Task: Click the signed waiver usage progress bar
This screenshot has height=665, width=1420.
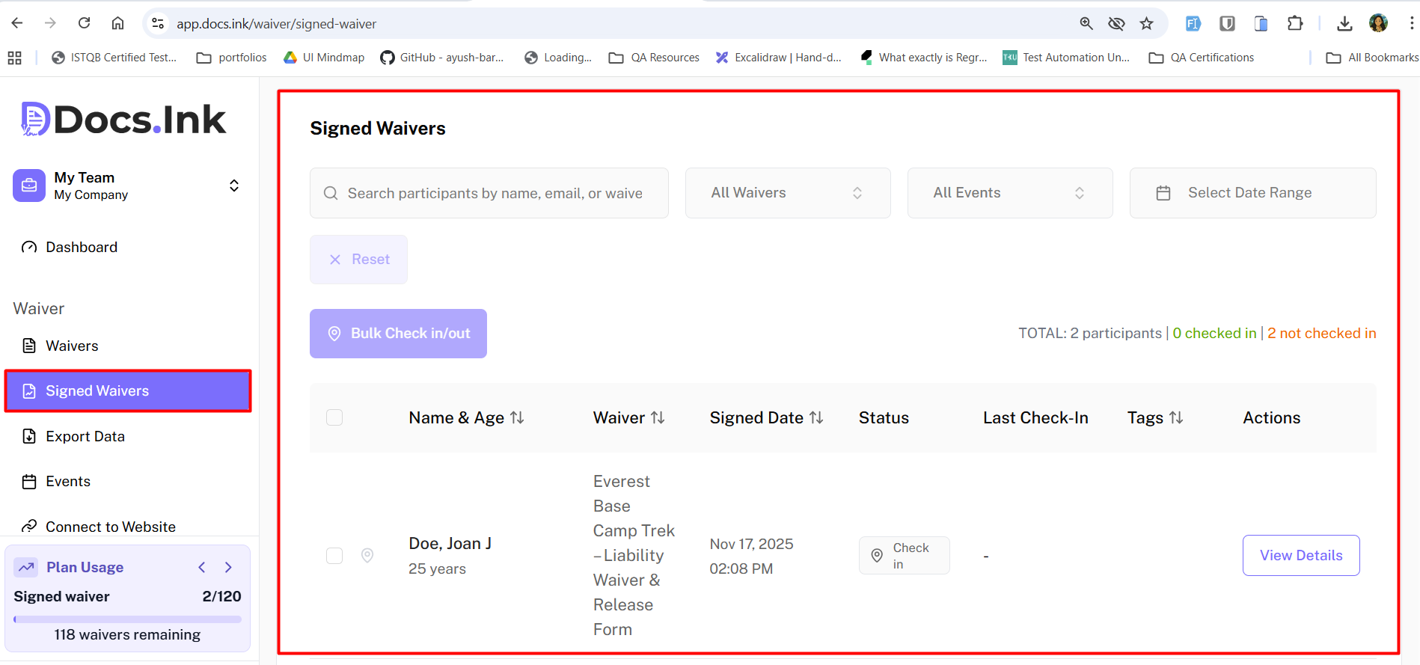Action: [127, 619]
